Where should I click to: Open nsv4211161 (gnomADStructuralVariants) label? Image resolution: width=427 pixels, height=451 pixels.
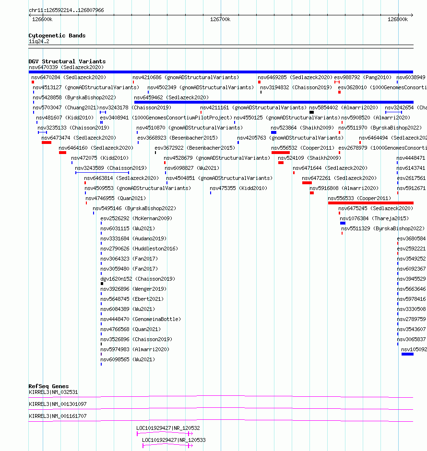click(x=253, y=107)
